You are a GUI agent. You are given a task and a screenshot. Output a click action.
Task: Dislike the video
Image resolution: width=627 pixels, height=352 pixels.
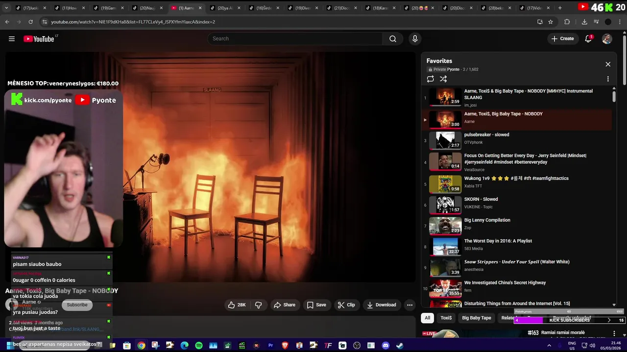pyautogui.click(x=258, y=305)
